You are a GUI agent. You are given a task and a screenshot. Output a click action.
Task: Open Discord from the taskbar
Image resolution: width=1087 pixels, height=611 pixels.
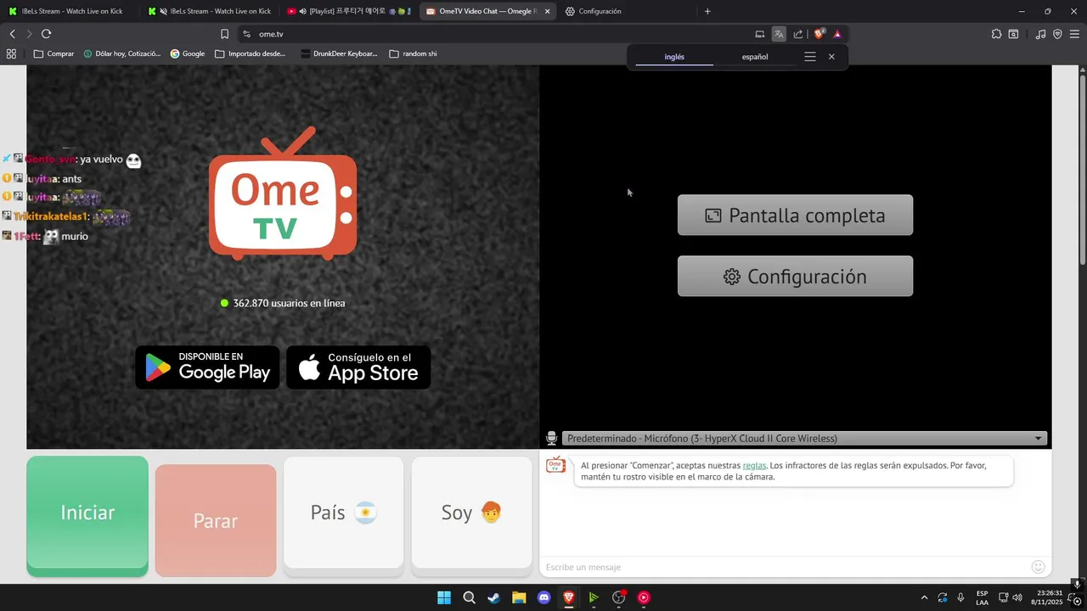point(543,597)
